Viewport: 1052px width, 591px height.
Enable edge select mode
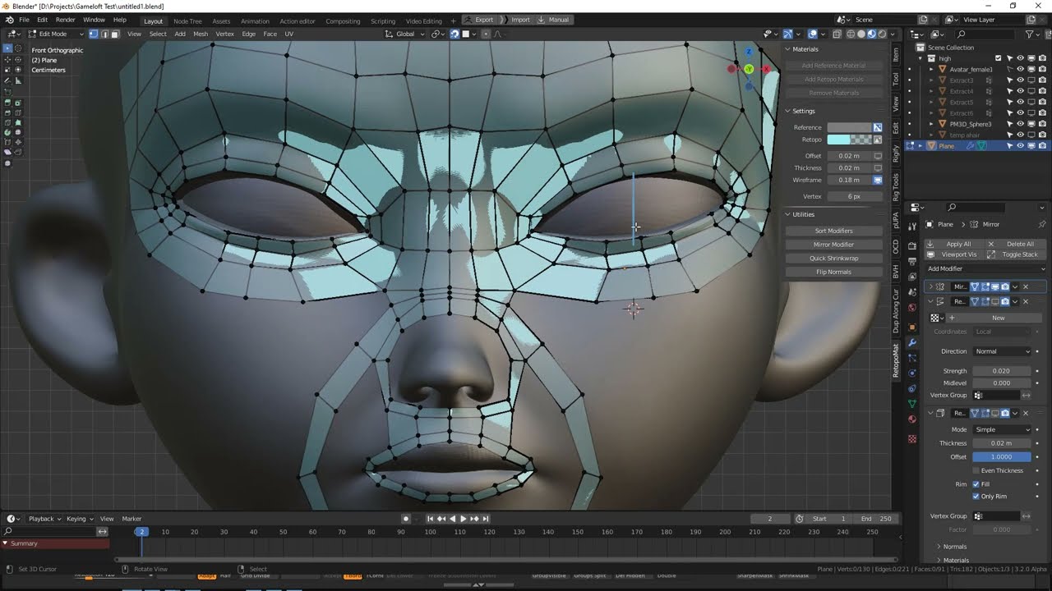click(104, 34)
